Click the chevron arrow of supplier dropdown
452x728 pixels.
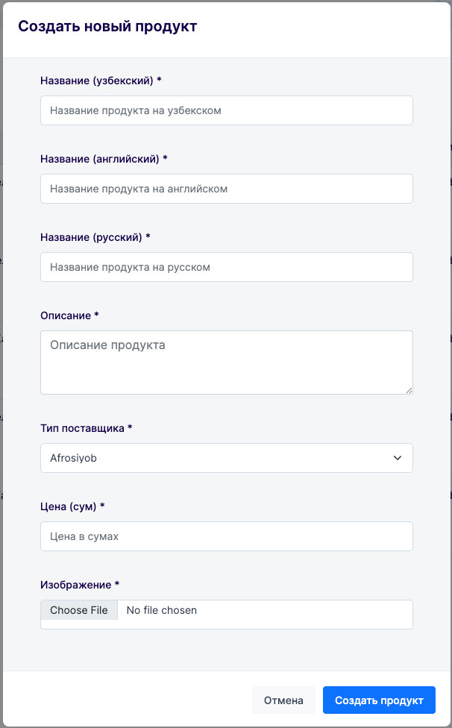pyautogui.click(x=398, y=458)
